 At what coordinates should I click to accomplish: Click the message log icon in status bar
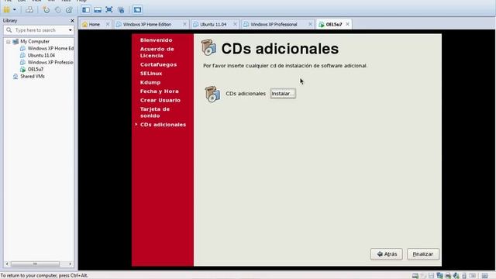[484, 276]
